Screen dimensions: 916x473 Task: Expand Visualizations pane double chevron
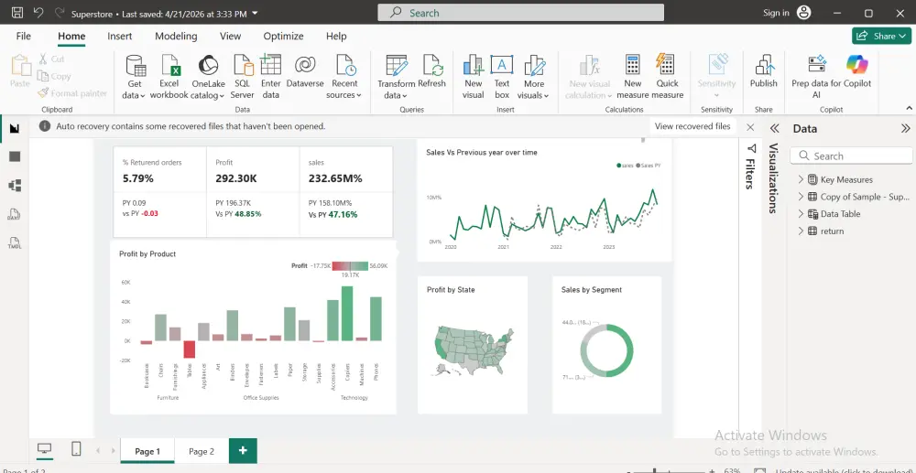[x=775, y=128]
